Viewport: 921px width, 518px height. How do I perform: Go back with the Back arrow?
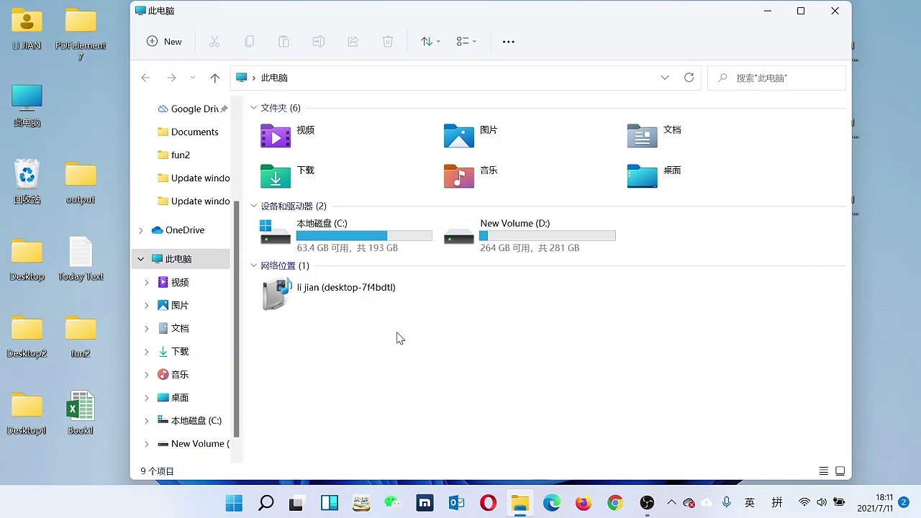[145, 78]
